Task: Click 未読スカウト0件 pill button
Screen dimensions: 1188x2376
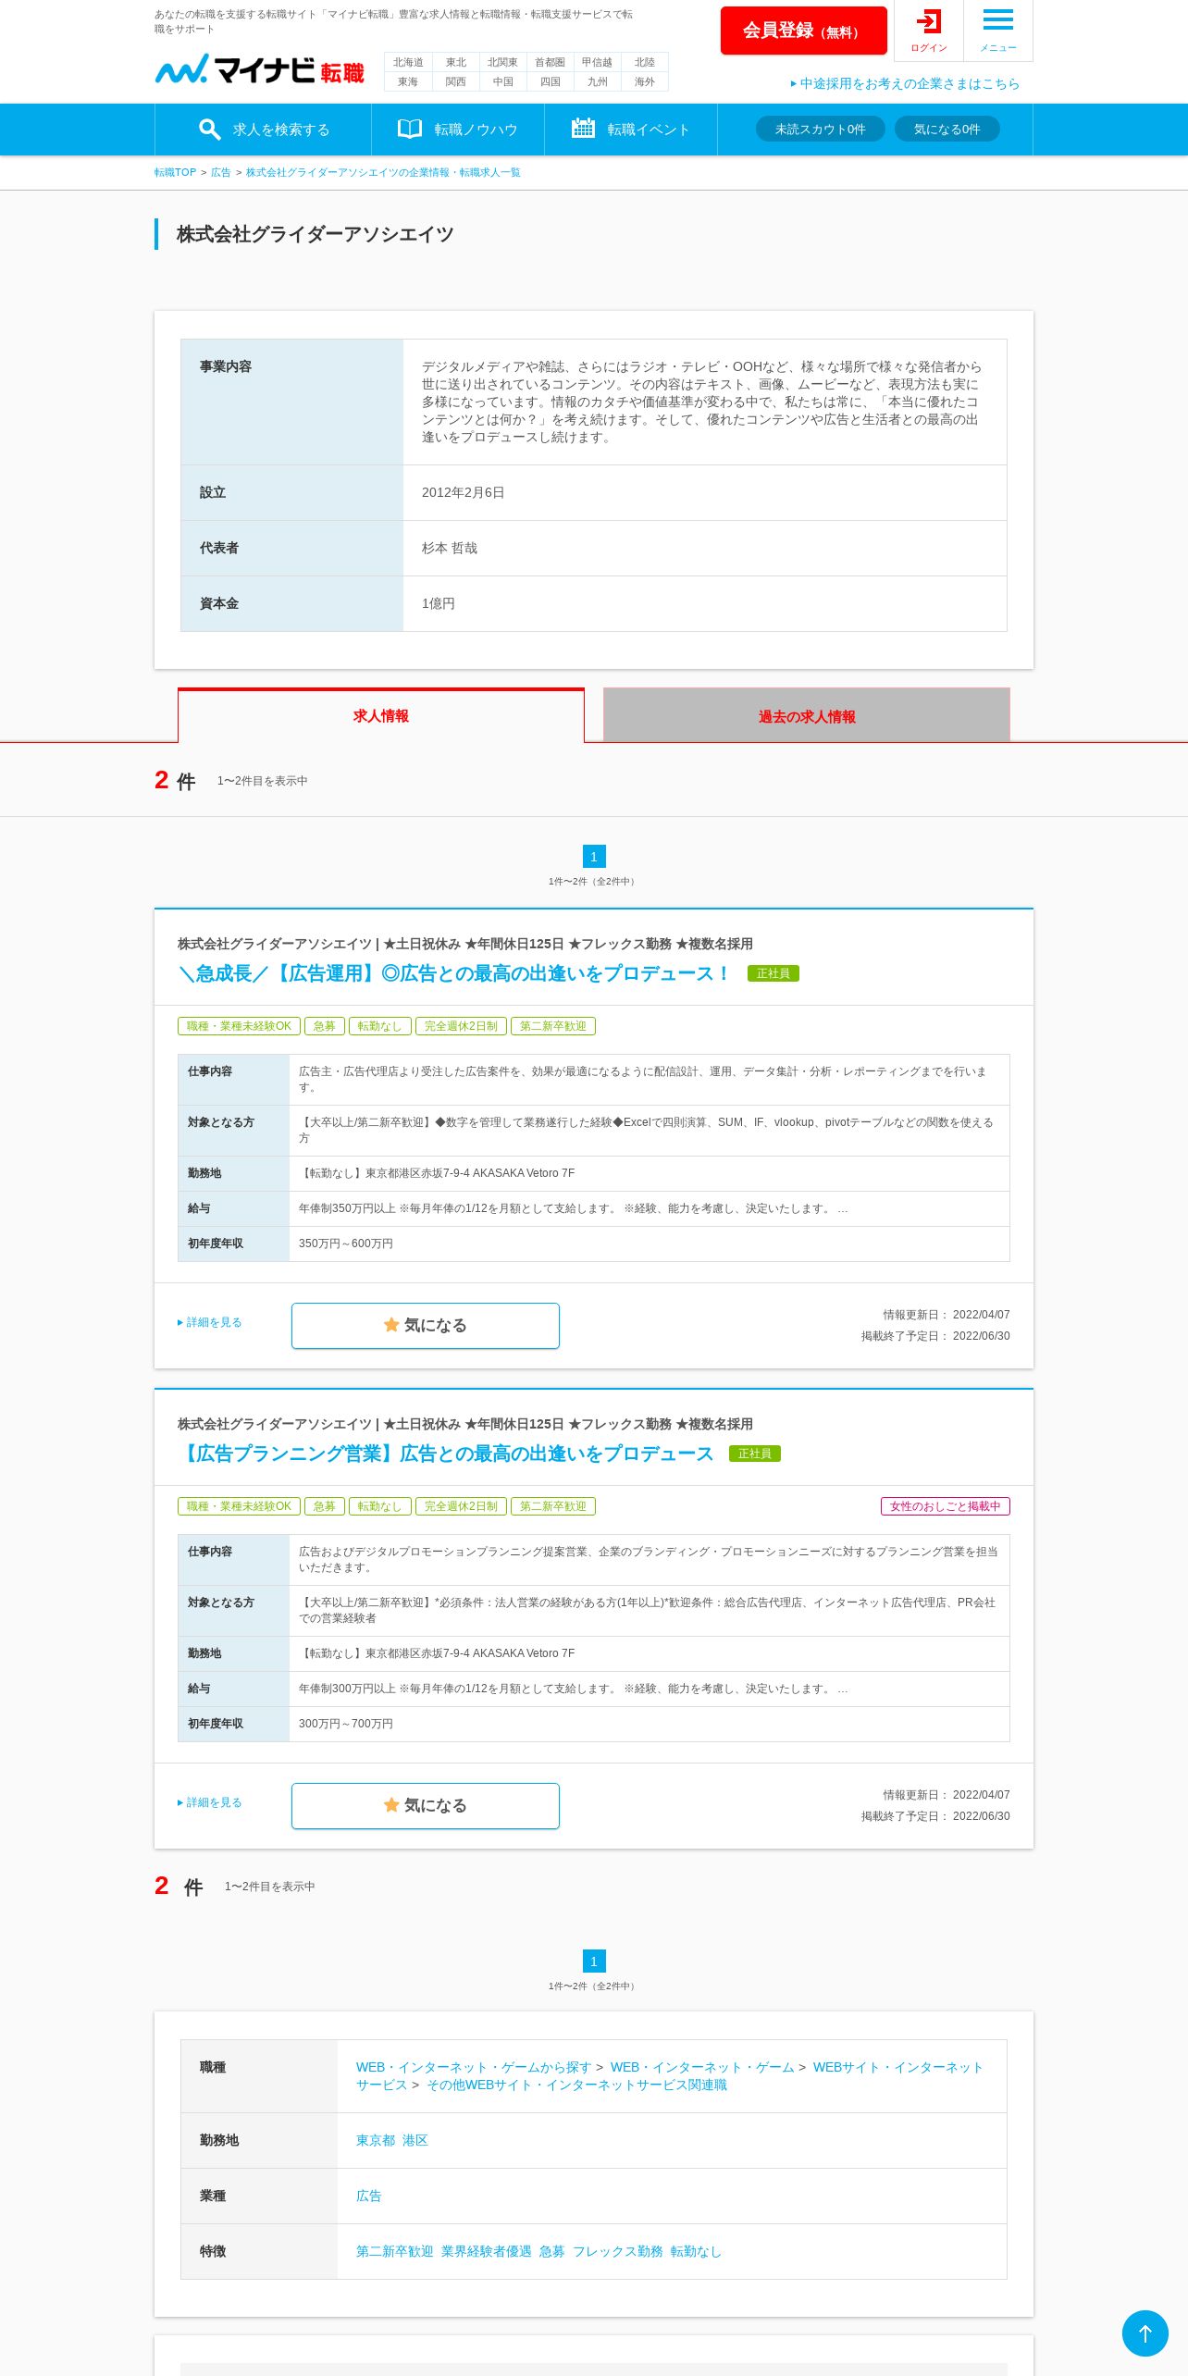Action: coord(820,130)
